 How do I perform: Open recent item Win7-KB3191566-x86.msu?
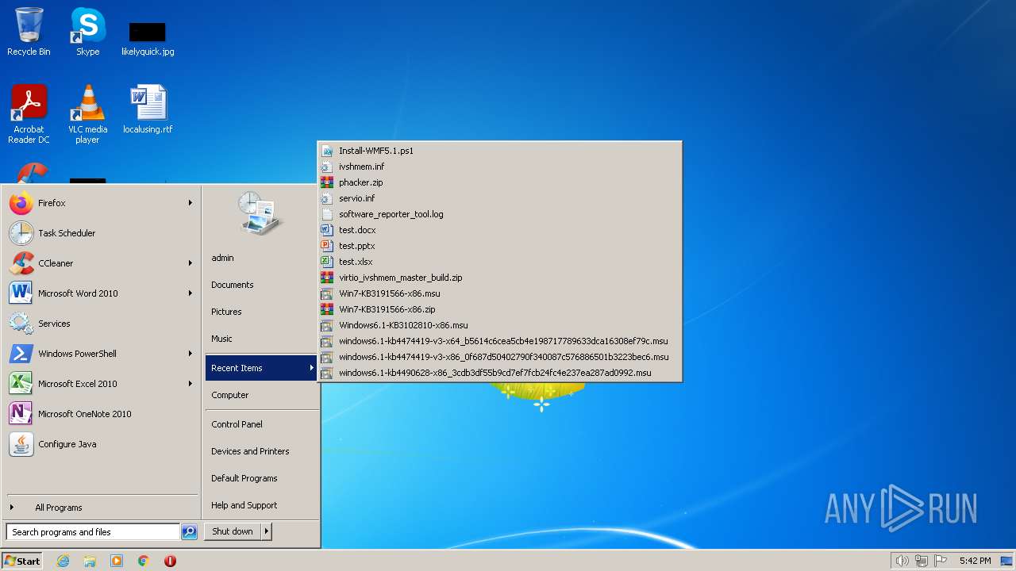[499, 293]
